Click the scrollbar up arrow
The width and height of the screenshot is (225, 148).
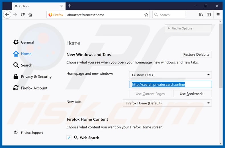(x=220, y=22)
